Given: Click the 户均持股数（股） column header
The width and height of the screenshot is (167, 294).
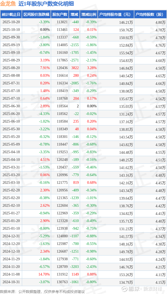Looking at the screenshot, I should coord(150,15).
